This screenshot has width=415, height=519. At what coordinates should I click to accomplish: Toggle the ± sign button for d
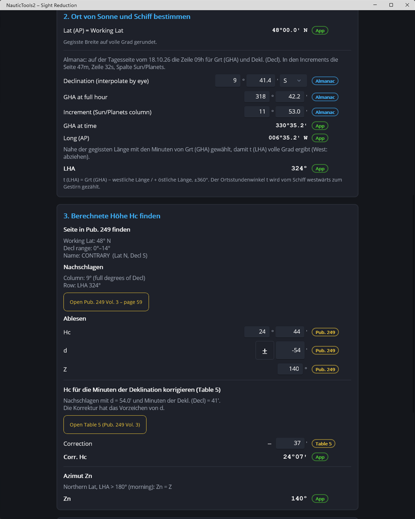[x=265, y=350]
